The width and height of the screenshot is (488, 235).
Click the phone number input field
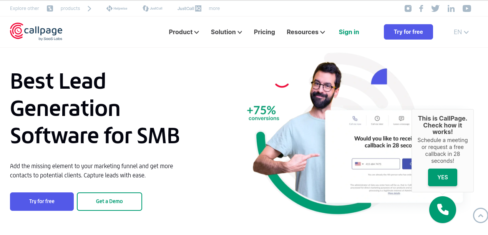tap(376, 164)
